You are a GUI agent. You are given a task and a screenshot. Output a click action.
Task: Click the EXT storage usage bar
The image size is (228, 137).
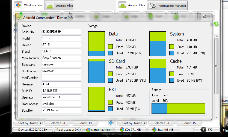[x=97, y=99]
